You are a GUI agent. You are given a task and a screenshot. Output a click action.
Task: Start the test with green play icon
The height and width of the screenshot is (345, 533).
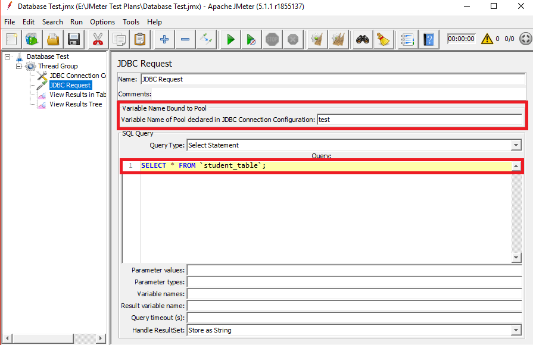[230, 39]
